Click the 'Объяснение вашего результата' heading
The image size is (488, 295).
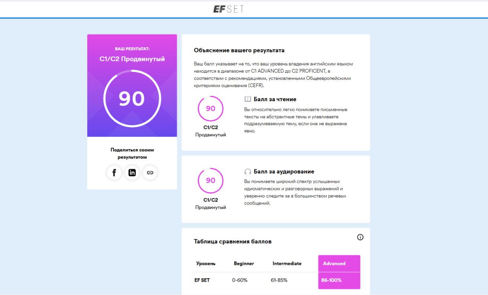point(239,50)
